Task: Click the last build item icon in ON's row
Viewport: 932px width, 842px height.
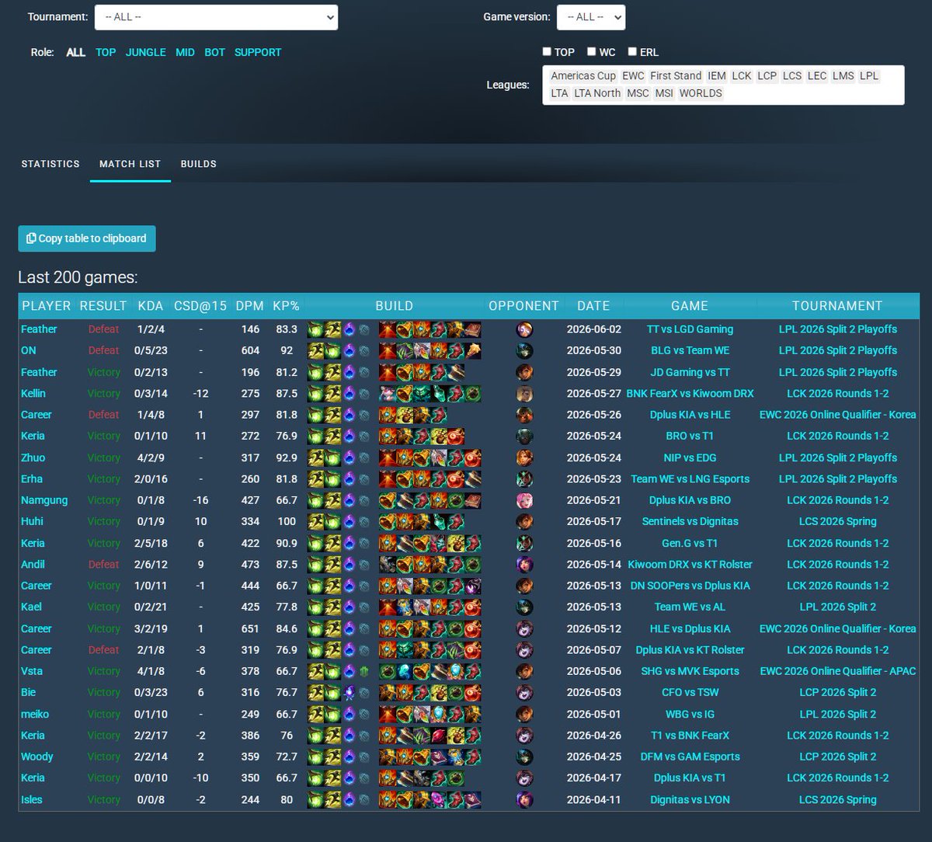Action: [472, 350]
